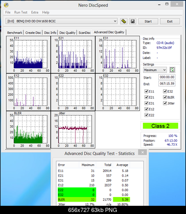Click the Start time input field

pyautogui.click(x=167, y=77)
